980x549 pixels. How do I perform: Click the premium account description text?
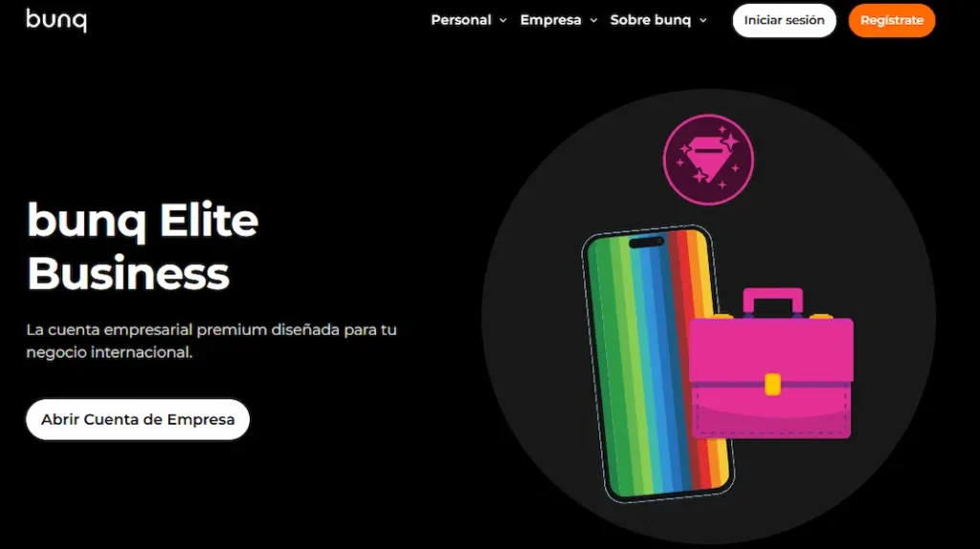212,341
